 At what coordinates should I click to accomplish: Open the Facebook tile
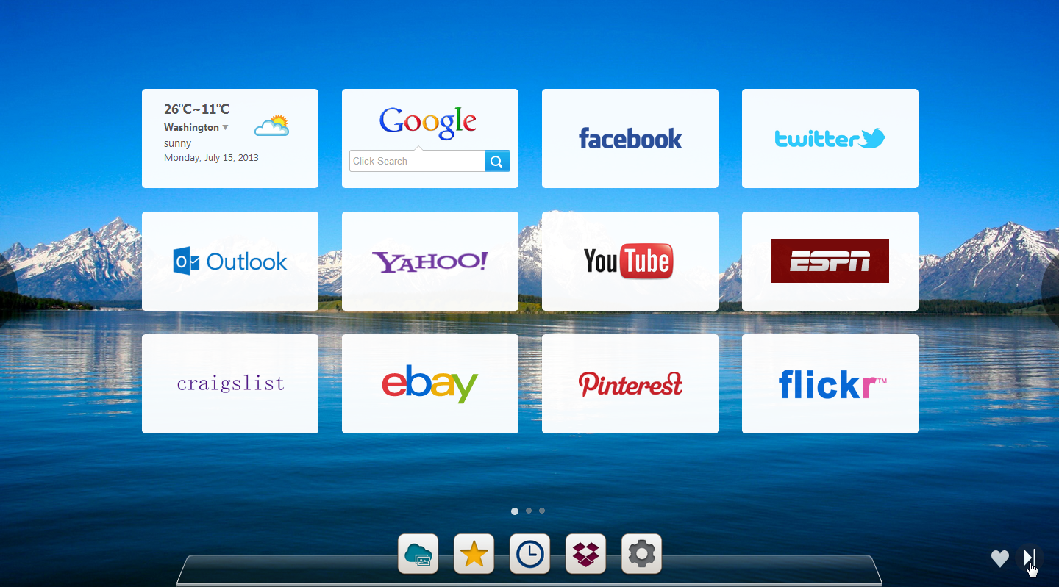point(630,138)
